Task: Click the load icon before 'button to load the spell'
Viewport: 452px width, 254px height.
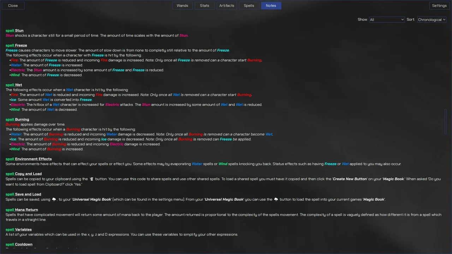Action: (276, 199)
